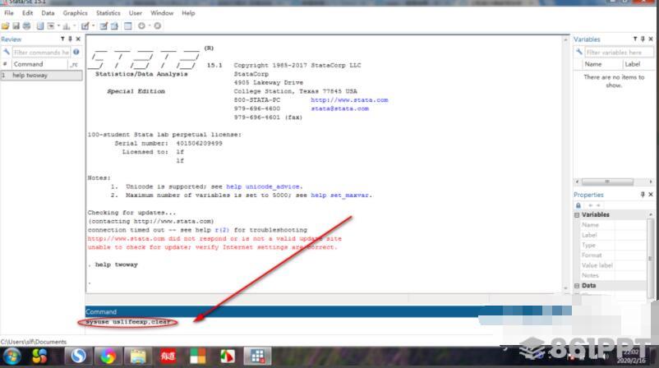The height and width of the screenshot is (368, 659).
Task: Click the Open file toolbar icon
Action: click(5, 26)
